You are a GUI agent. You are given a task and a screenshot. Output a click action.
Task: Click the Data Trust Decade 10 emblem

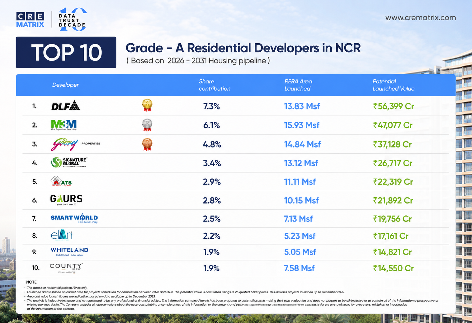(73, 20)
